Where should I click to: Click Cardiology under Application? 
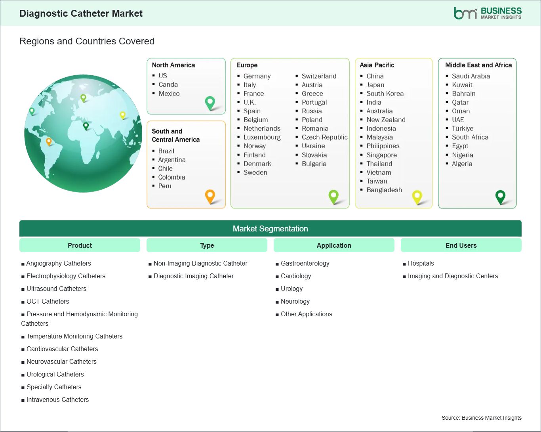(296, 276)
